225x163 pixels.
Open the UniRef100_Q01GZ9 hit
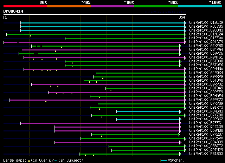[206, 42]
